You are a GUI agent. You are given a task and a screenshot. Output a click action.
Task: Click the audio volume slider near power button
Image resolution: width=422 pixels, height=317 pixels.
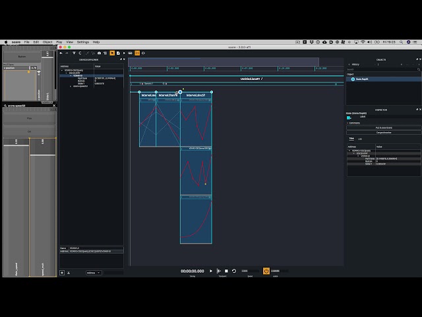coord(280,271)
